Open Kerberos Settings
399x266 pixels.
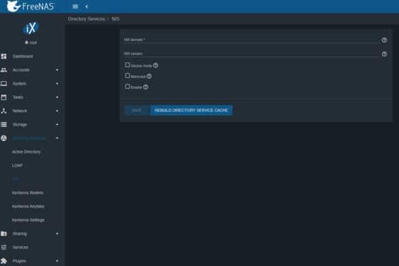[x=28, y=220]
